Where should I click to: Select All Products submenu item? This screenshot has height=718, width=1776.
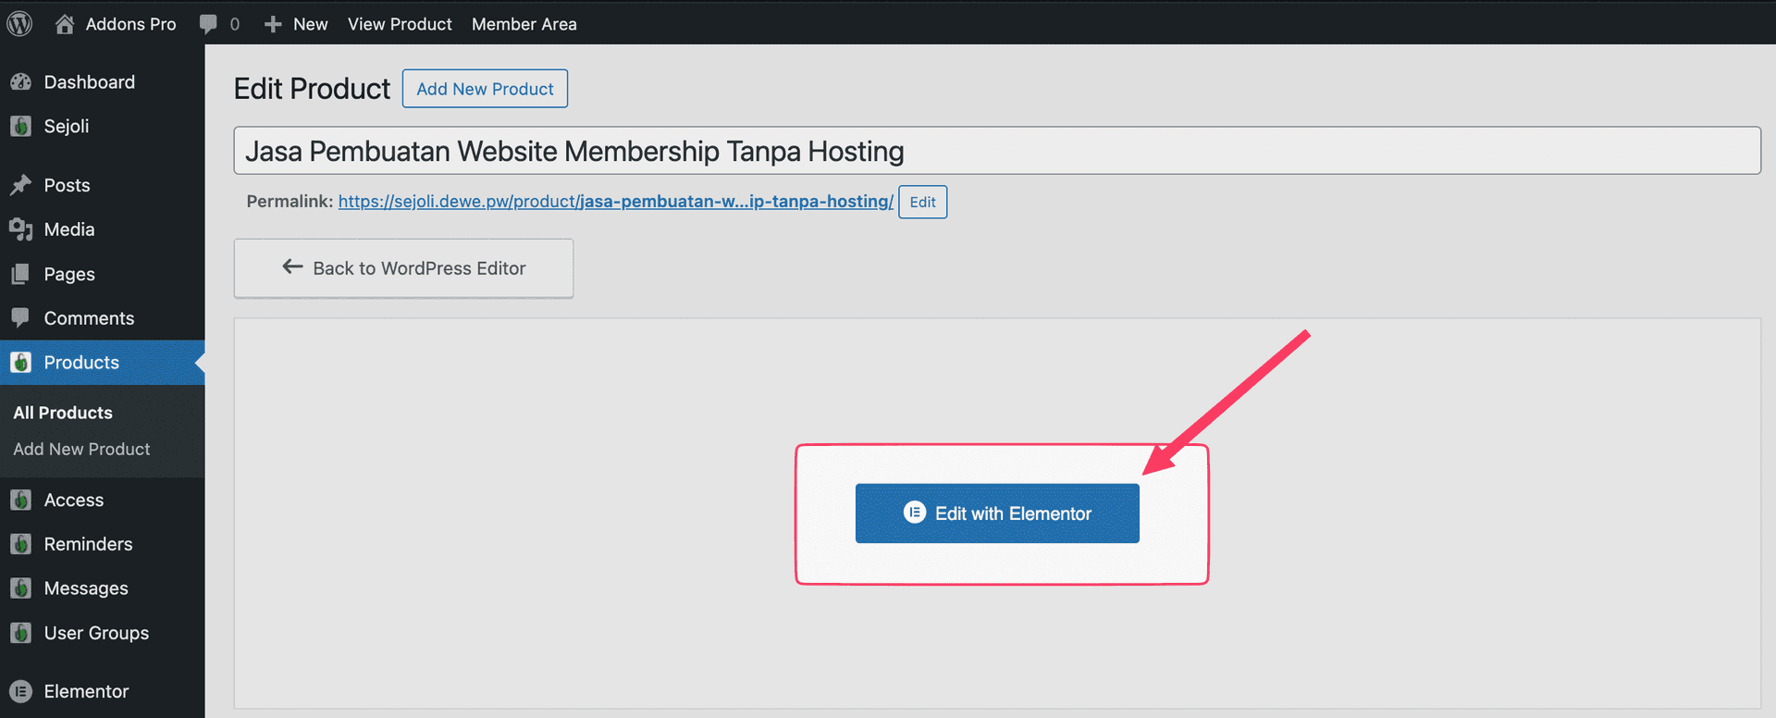coord(63,413)
